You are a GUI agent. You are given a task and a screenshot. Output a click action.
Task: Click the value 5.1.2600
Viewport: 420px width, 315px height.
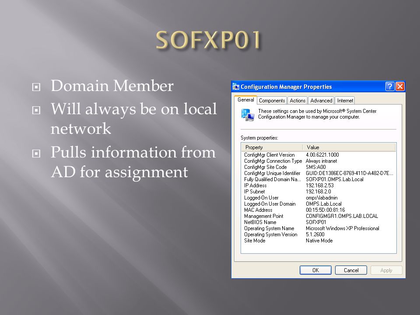[x=315, y=234]
